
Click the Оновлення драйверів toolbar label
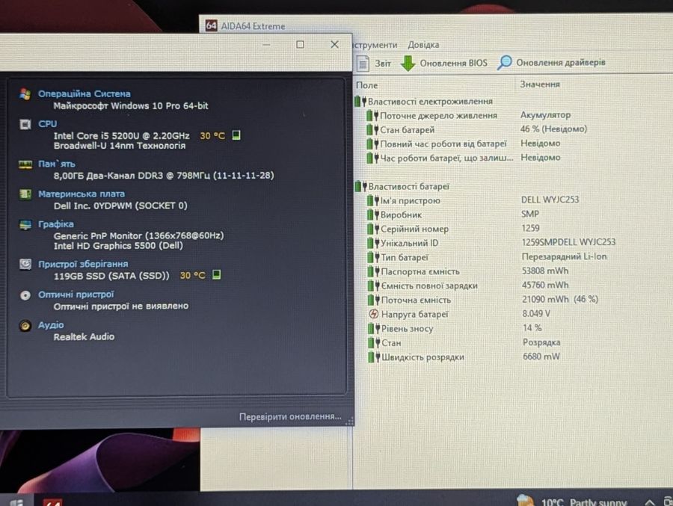[x=561, y=62]
